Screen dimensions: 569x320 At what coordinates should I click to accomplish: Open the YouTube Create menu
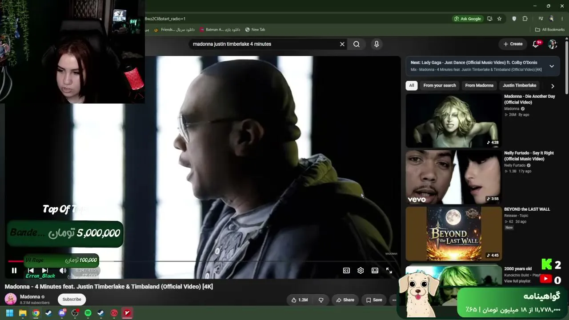(x=513, y=44)
